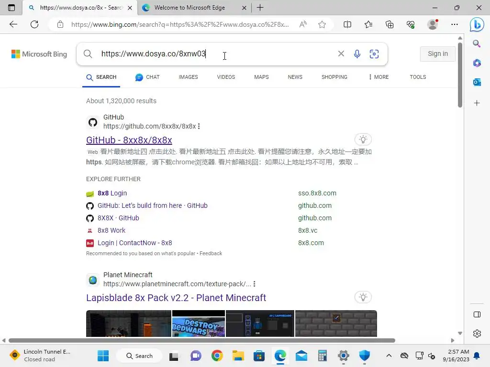Open Login | ContactNow - 8x8 link

point(134,243)
